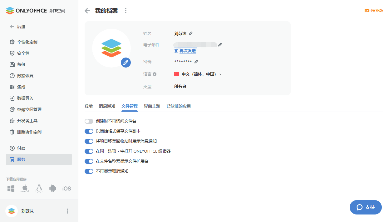Screen dimensions: 389x222
Task: Click the masked password ********
Action: pos(183,62)
